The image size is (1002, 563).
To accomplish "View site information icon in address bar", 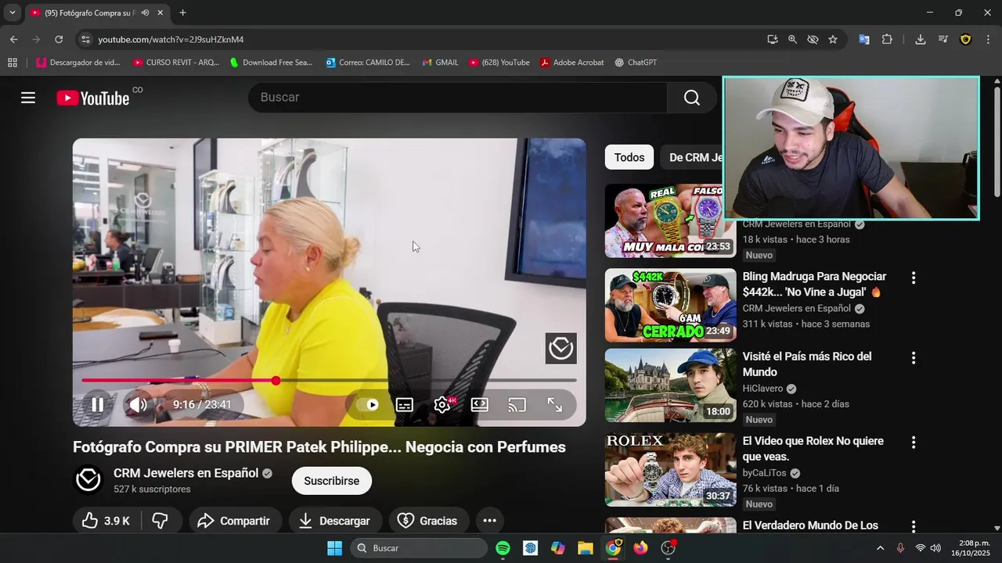I will click(85, 39).
